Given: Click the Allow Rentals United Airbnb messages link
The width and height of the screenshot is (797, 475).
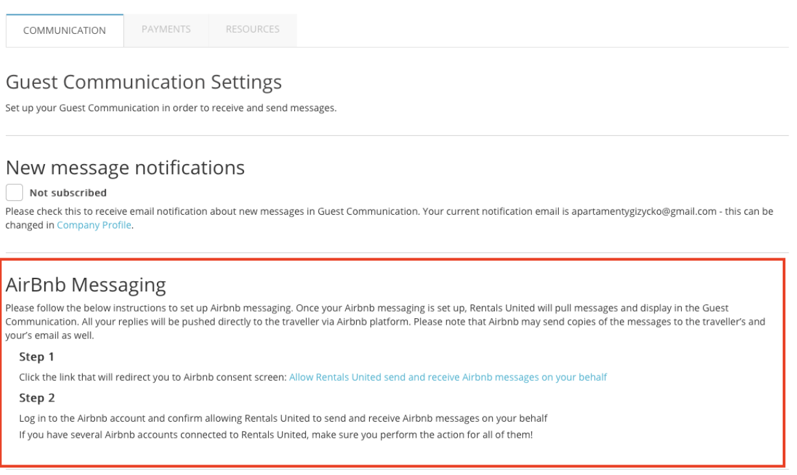Looking at the screenshot, I should coord(448,377).
